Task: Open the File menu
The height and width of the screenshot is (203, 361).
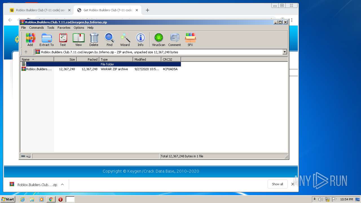Action: click(x=23, y=28)
